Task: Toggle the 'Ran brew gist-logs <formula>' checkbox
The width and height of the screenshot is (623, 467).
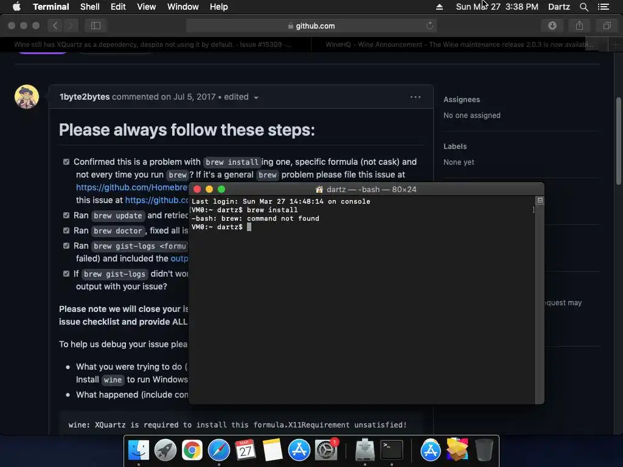Action: point(66,246)
